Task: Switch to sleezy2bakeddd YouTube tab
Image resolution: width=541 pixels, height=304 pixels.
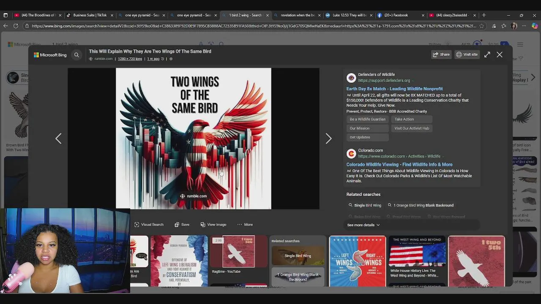Action: pyautogui.click(x=451, y=15)
